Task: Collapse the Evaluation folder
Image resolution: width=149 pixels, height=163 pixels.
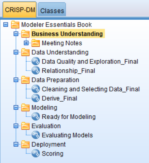Action: (16, 126)
